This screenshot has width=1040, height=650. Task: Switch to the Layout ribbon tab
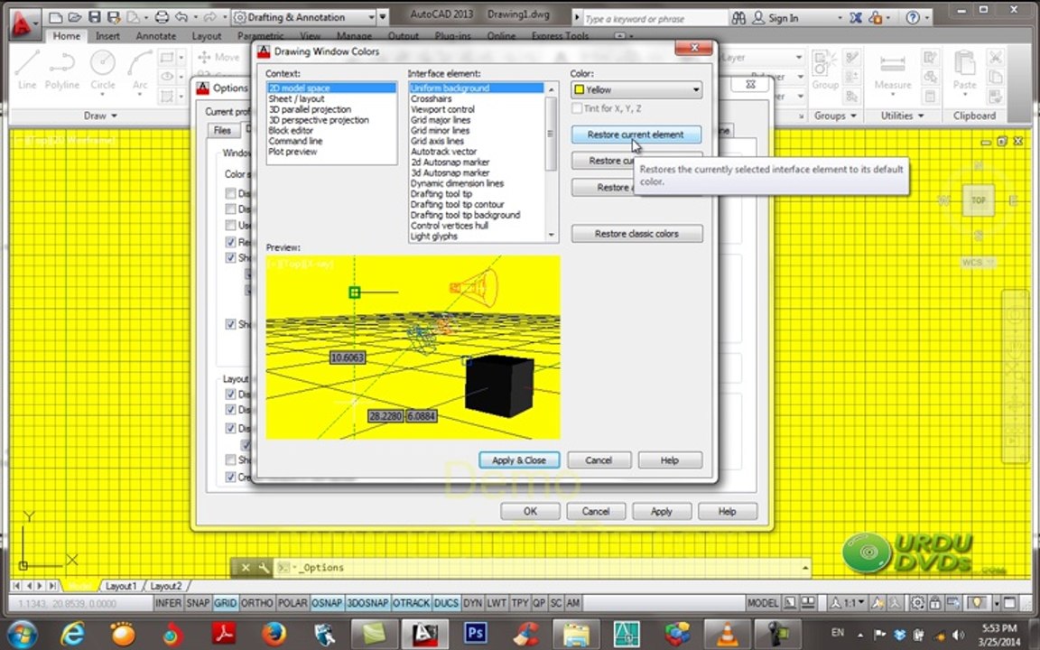coord(206,36)
